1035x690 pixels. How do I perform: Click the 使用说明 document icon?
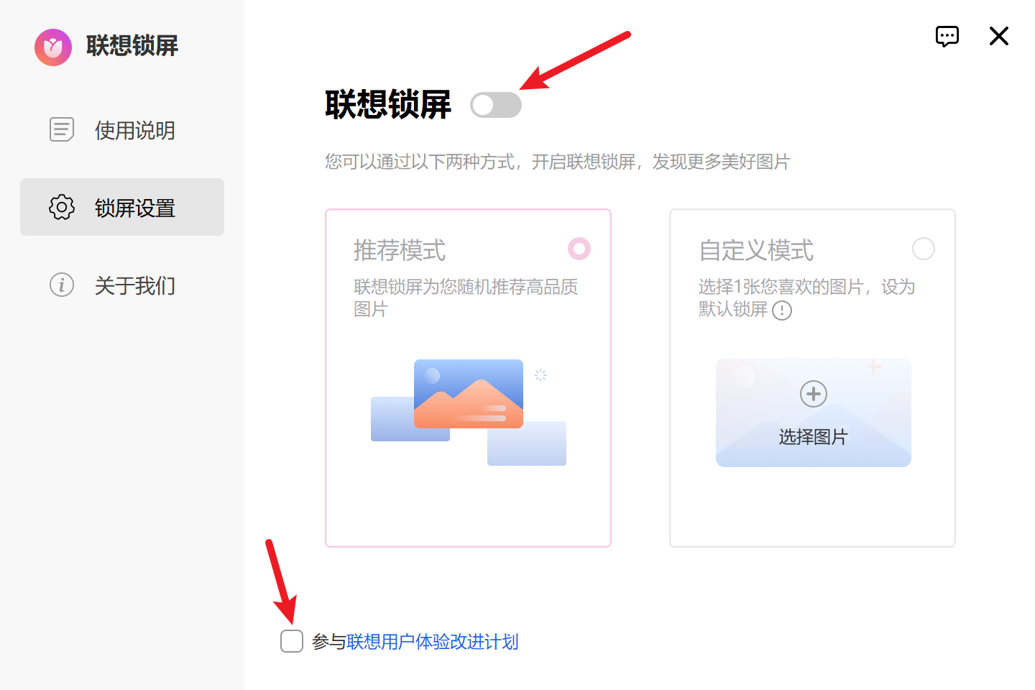62,130
